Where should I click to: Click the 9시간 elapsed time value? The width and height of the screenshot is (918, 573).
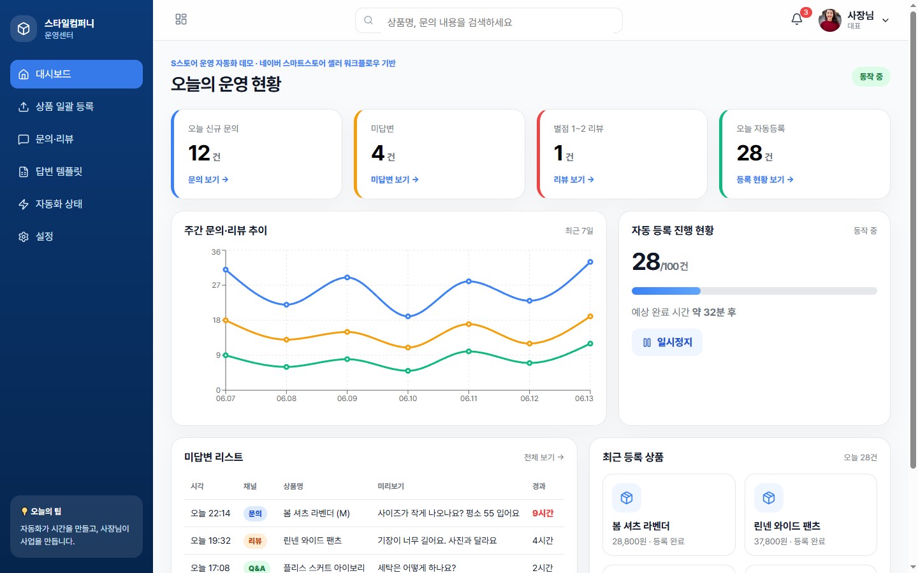pos(543,513)
